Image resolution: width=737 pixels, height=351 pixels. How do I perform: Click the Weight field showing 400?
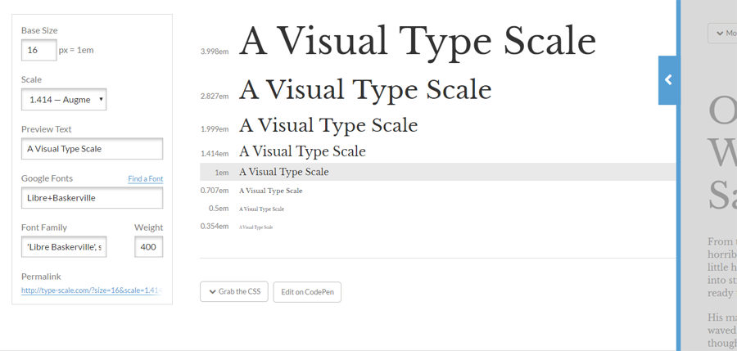pyautogui.click(x=148, y=247)
